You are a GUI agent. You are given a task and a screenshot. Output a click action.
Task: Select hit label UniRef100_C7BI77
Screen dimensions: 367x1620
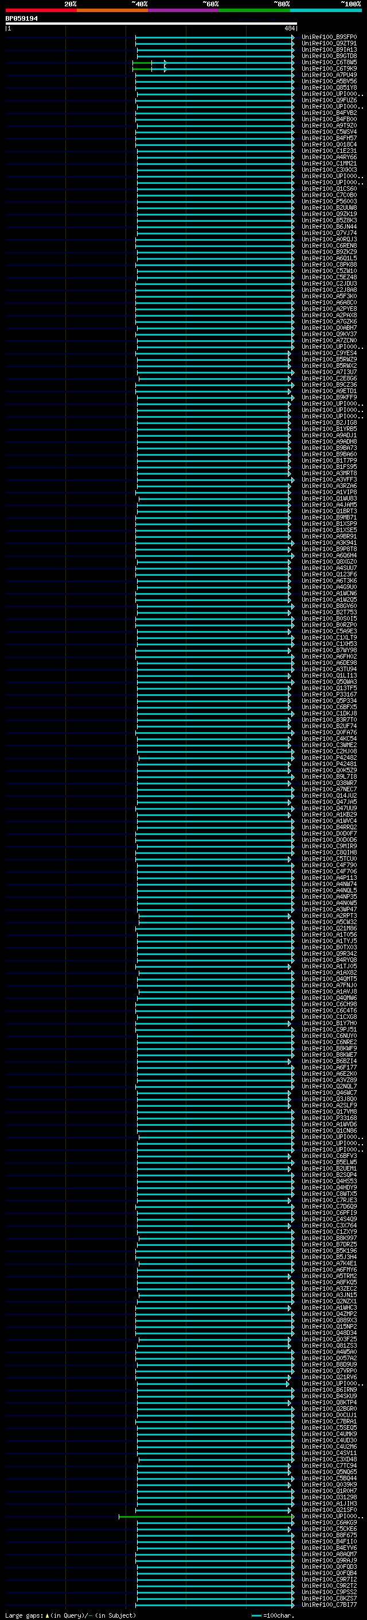coord(329,1605)
